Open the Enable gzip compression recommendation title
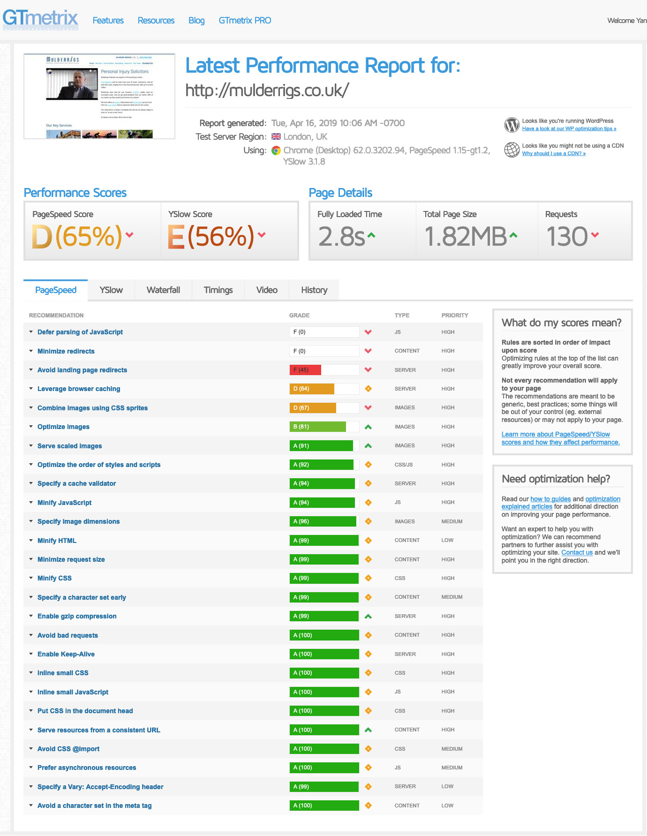 click(77, 616)
